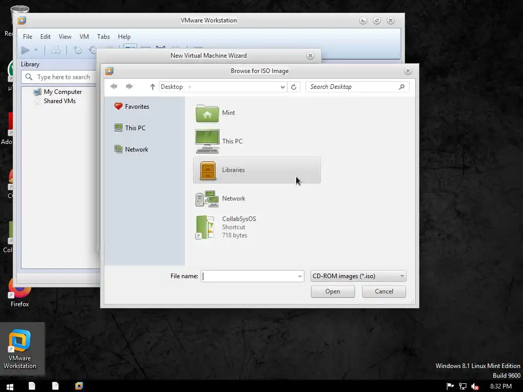Screen dimensions: 523x392
Task: Open the CD-ROM images file type dropdown
Action: pos(358,276)
